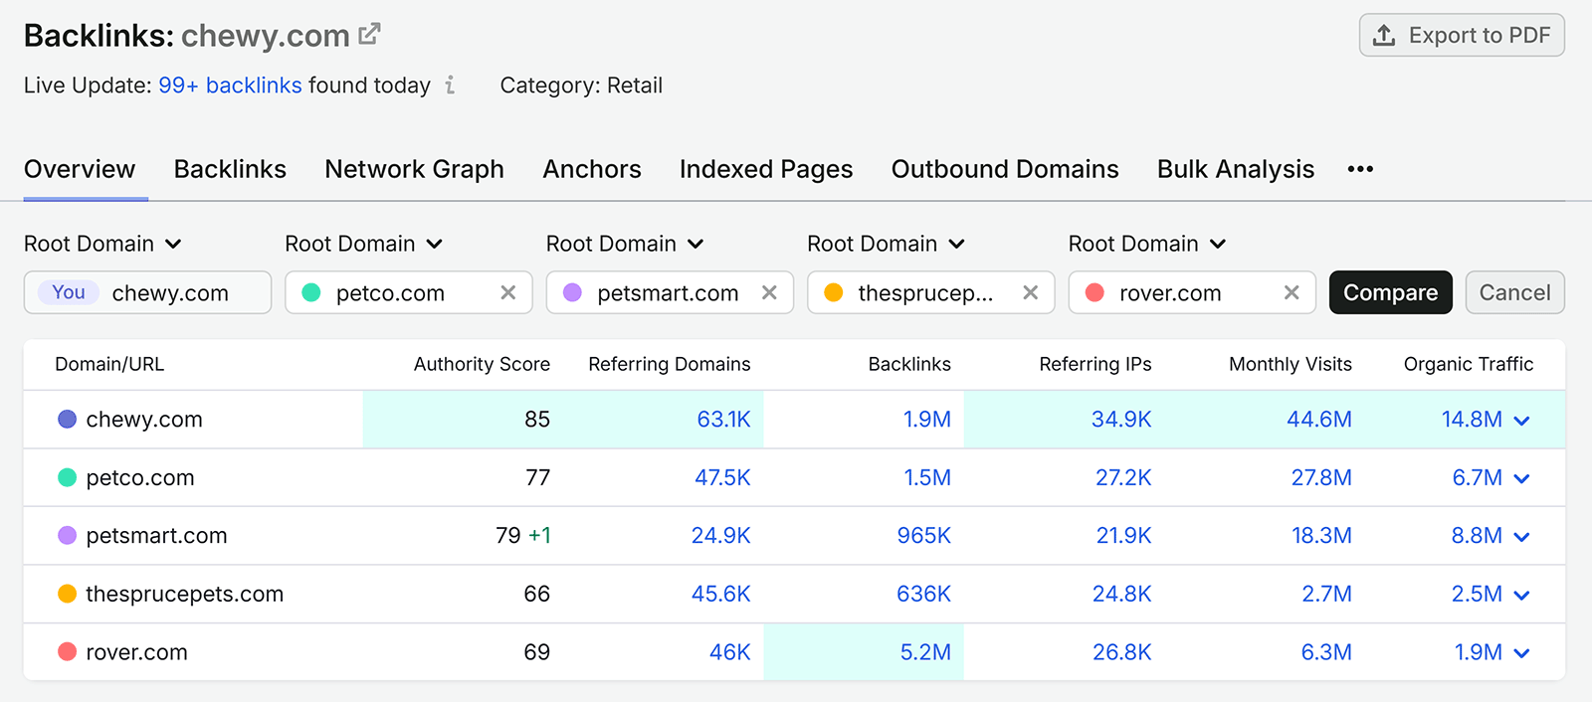Open chewy.com backlinks 1.9M value
Image resolution: width=1592 pixels, height=702 pixels.
tap(927, 420)
